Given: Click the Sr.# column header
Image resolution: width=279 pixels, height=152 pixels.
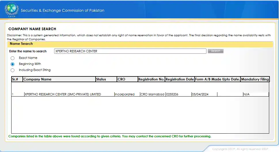Looking at the screenshot, I should 17,79.
